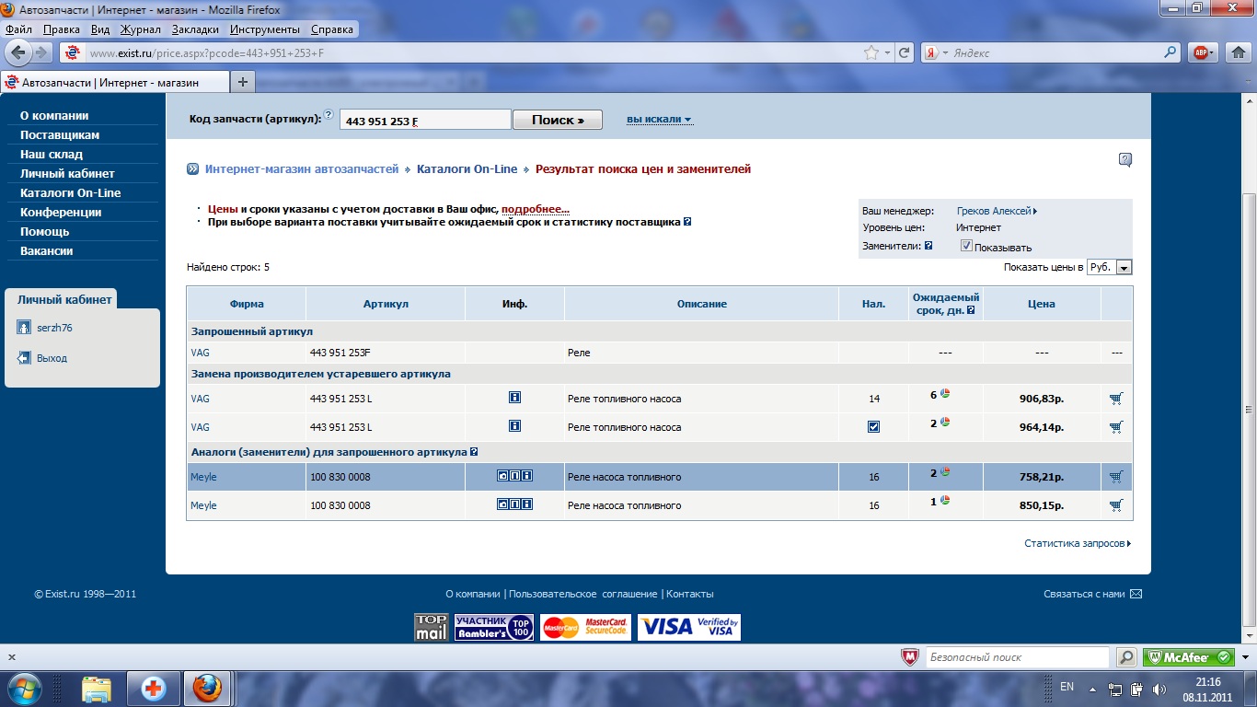Select Автозапчасти browser tab

coord(114,82)
